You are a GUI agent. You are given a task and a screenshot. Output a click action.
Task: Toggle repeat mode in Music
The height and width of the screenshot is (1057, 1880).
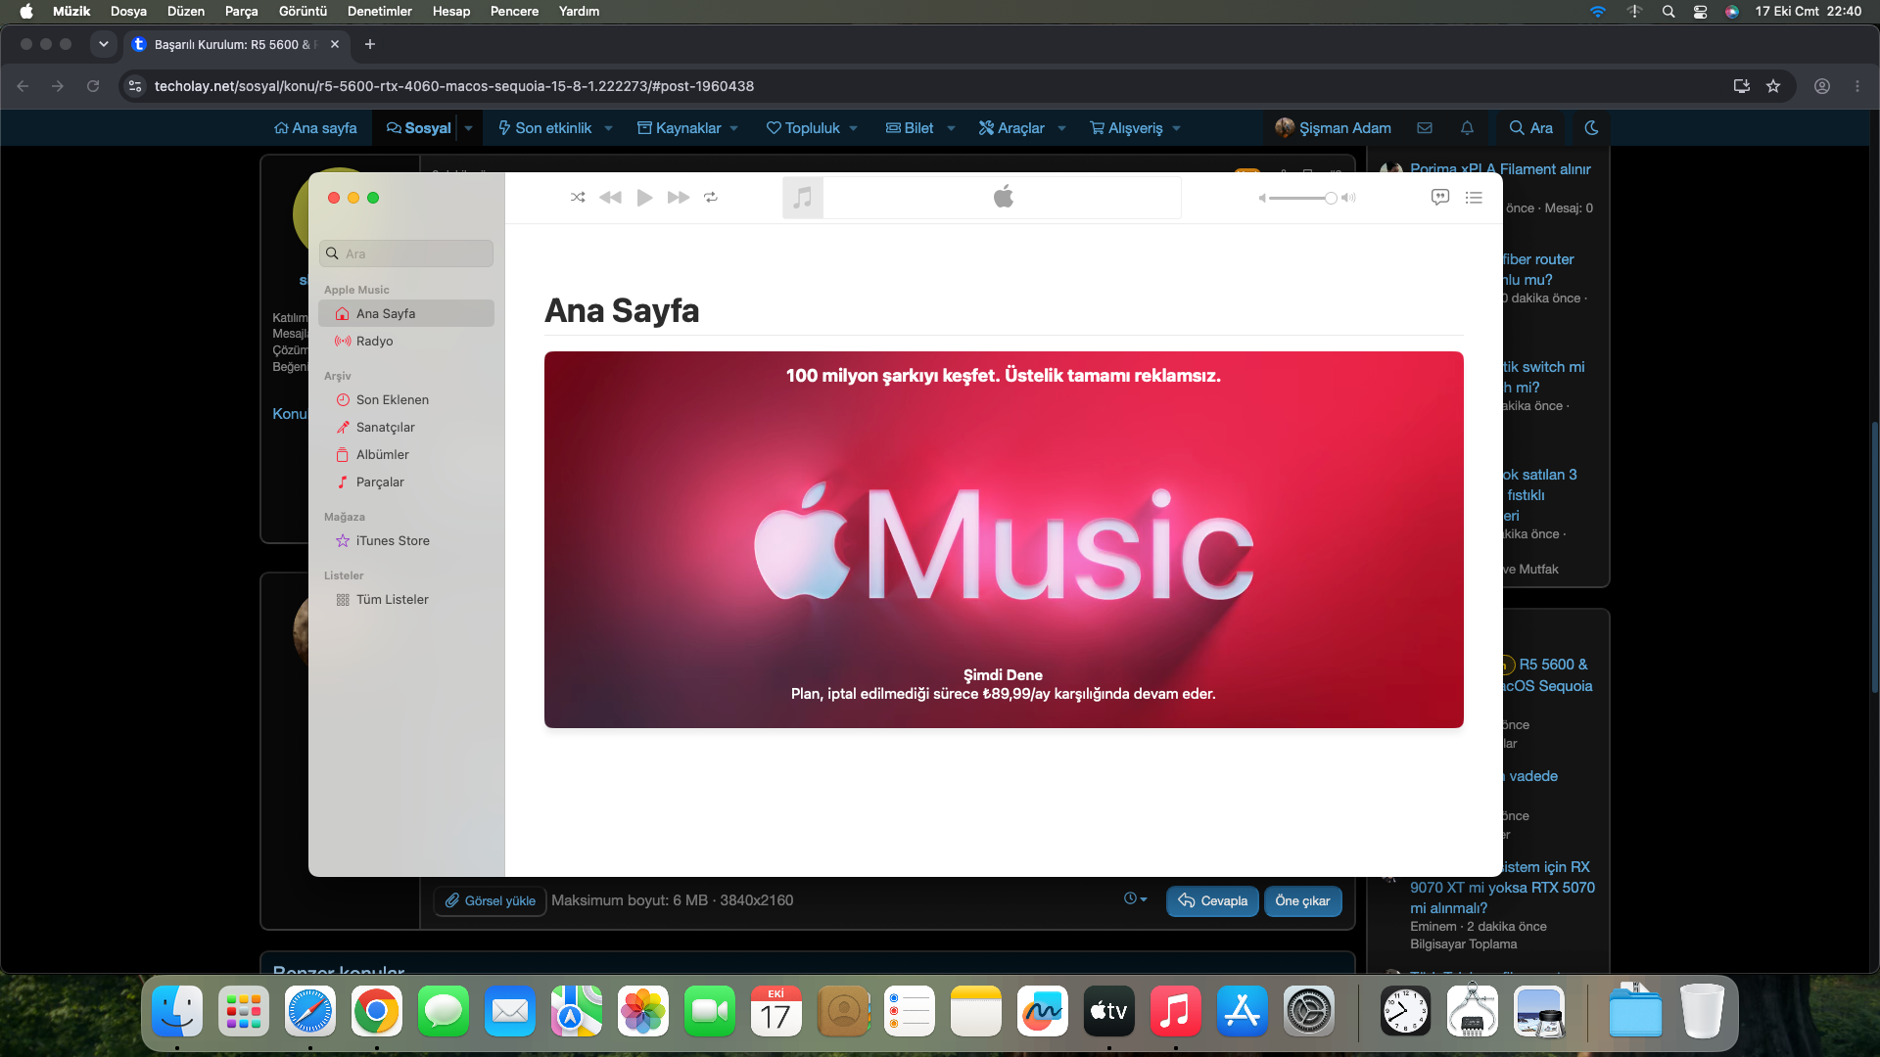(711, 197)
